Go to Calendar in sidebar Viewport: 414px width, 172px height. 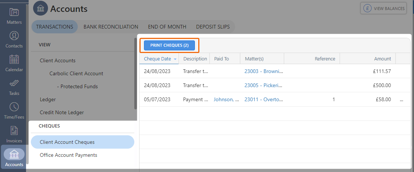tap(14, 63)
